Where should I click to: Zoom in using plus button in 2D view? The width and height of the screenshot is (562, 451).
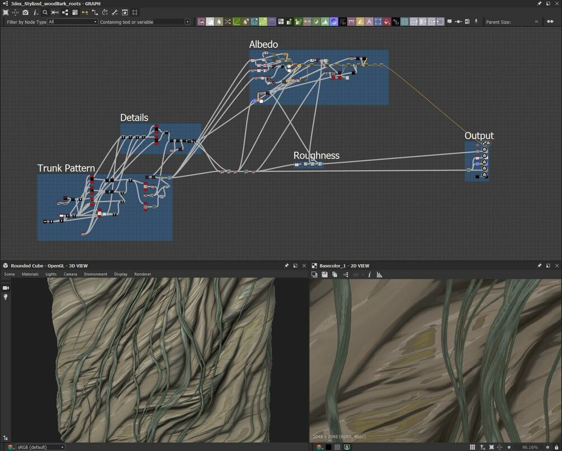tap(547, 448)
